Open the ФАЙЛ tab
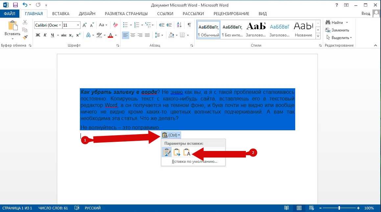Screen dimensions: 381x212 click(x=10, y=13)
